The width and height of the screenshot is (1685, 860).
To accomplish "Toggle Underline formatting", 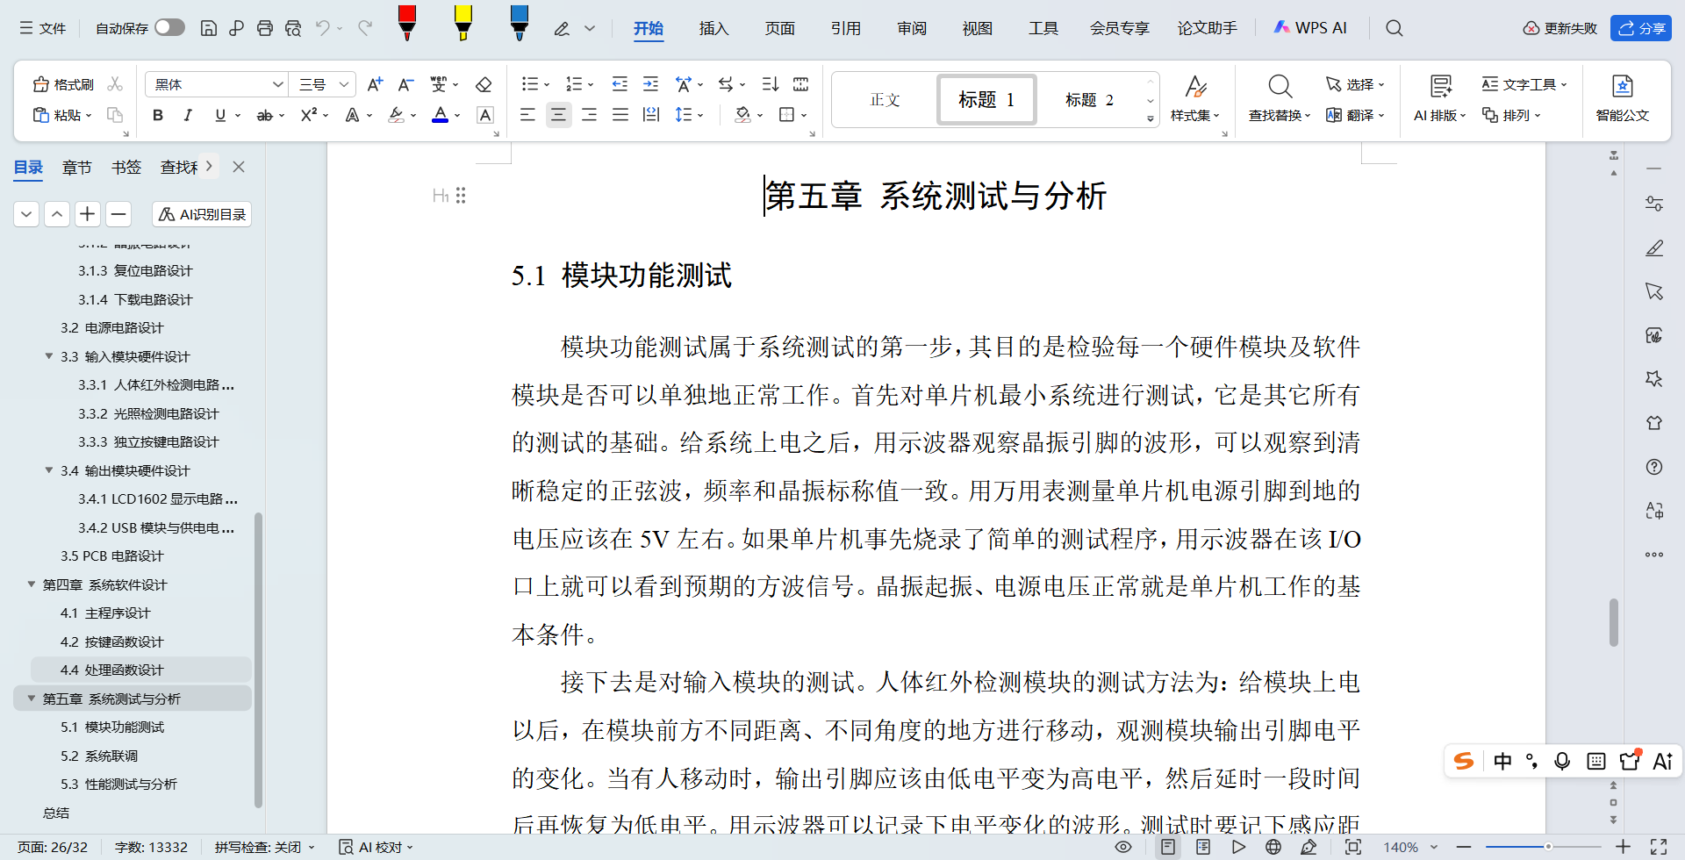I will pyautogui.click(x=220, y=115).
